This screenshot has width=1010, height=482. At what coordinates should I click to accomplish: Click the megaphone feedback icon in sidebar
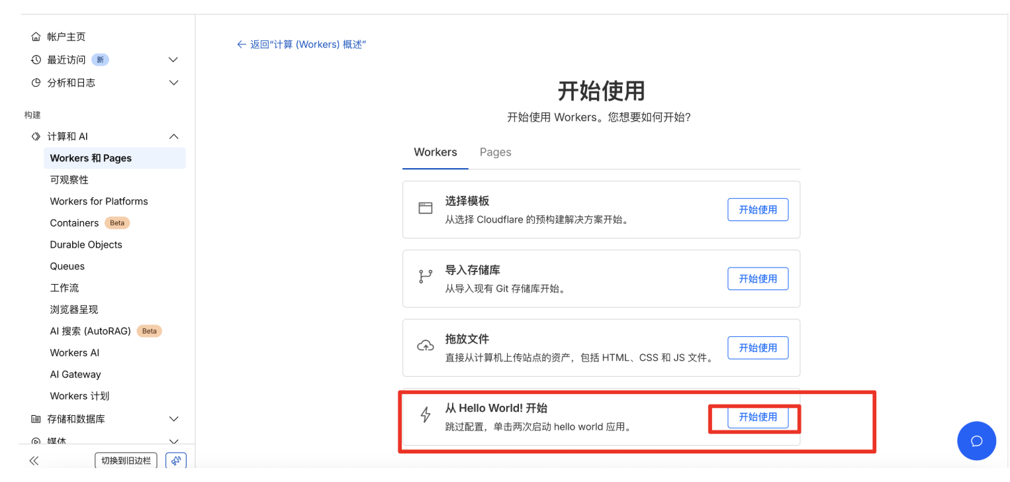pos(176,461)
